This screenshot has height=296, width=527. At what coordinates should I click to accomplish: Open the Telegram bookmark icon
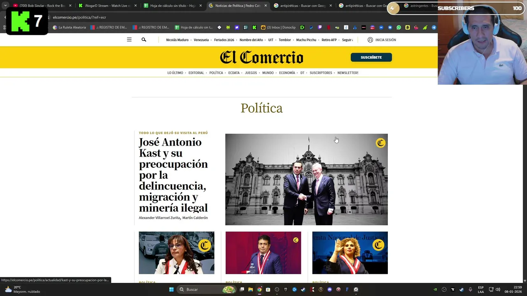(434, 28)
